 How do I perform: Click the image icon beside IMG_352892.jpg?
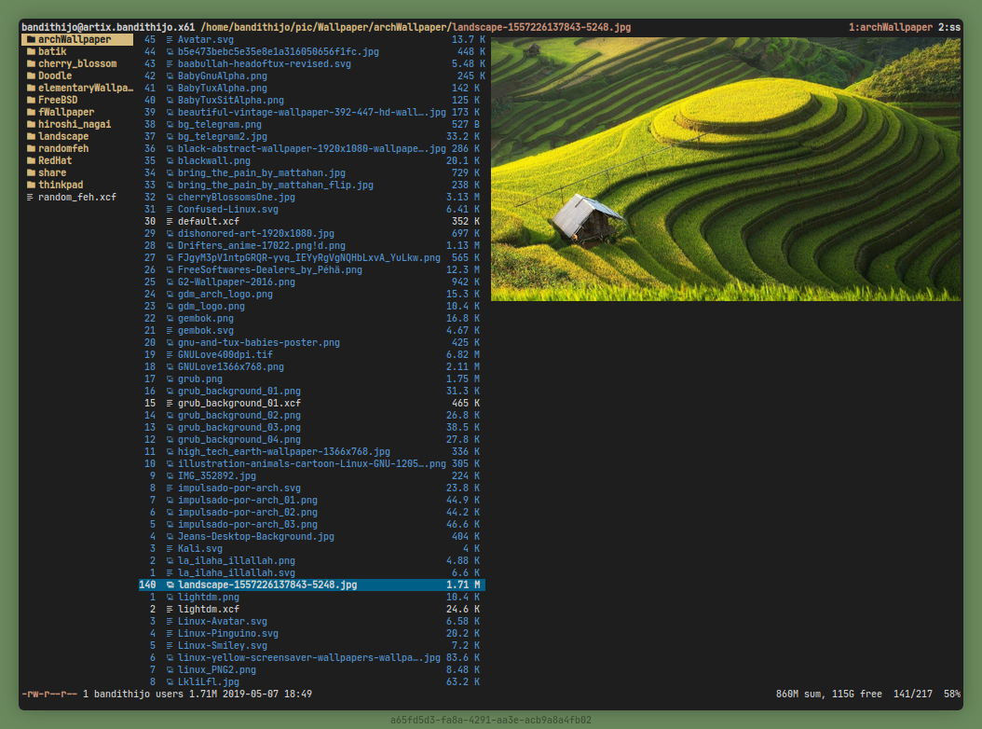170,476
